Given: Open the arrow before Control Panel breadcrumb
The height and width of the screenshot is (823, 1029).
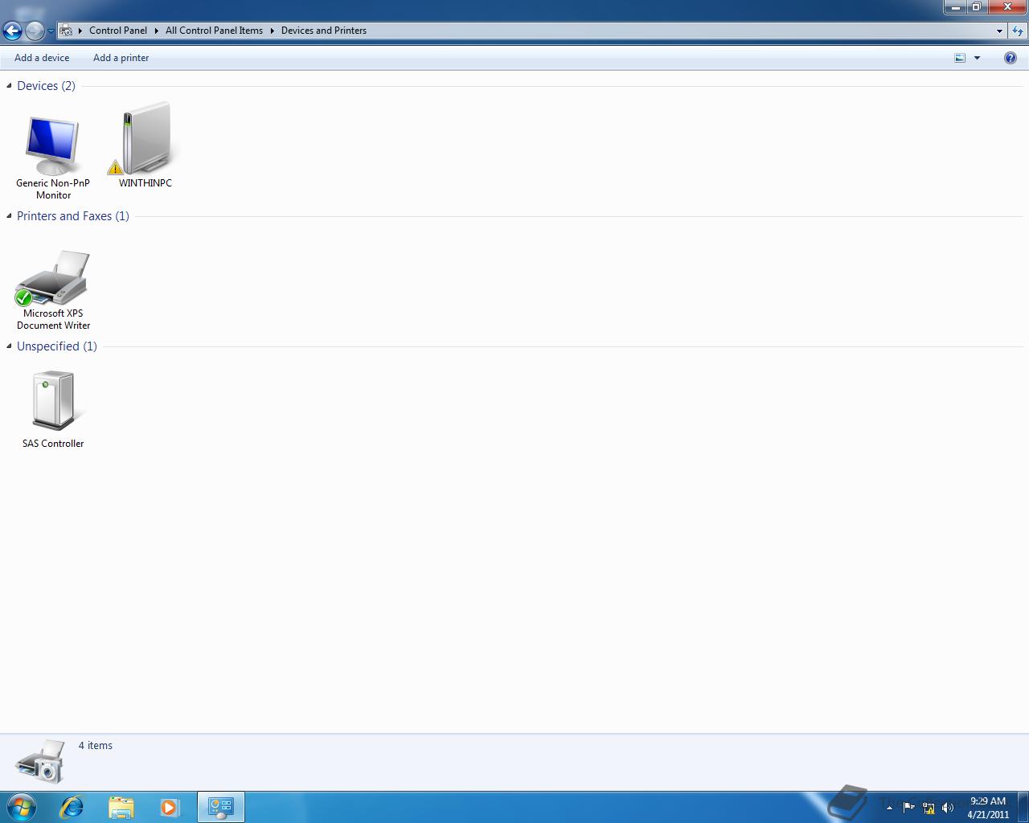Looking at the screenshot, I should (80, 31).
